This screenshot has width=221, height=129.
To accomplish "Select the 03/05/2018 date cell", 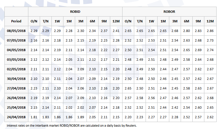I will click(16, 60).
